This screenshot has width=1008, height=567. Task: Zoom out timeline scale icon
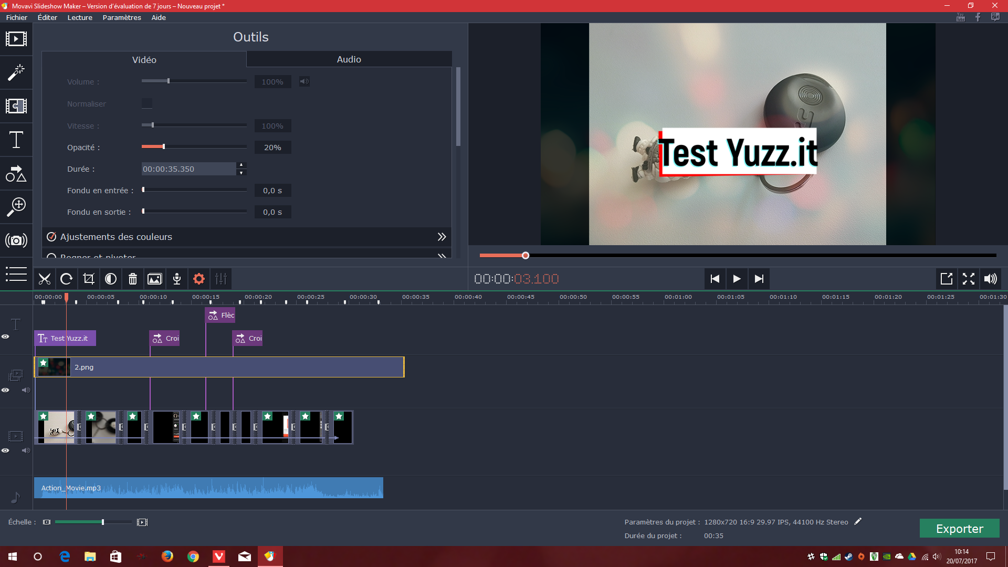click(x=47, y=522)
